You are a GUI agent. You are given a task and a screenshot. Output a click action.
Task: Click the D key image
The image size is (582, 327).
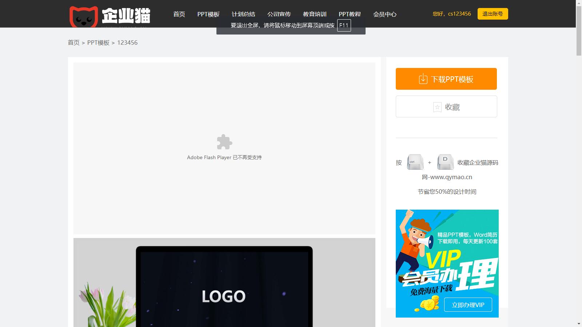pyautogui.click(x=445, y=162)
